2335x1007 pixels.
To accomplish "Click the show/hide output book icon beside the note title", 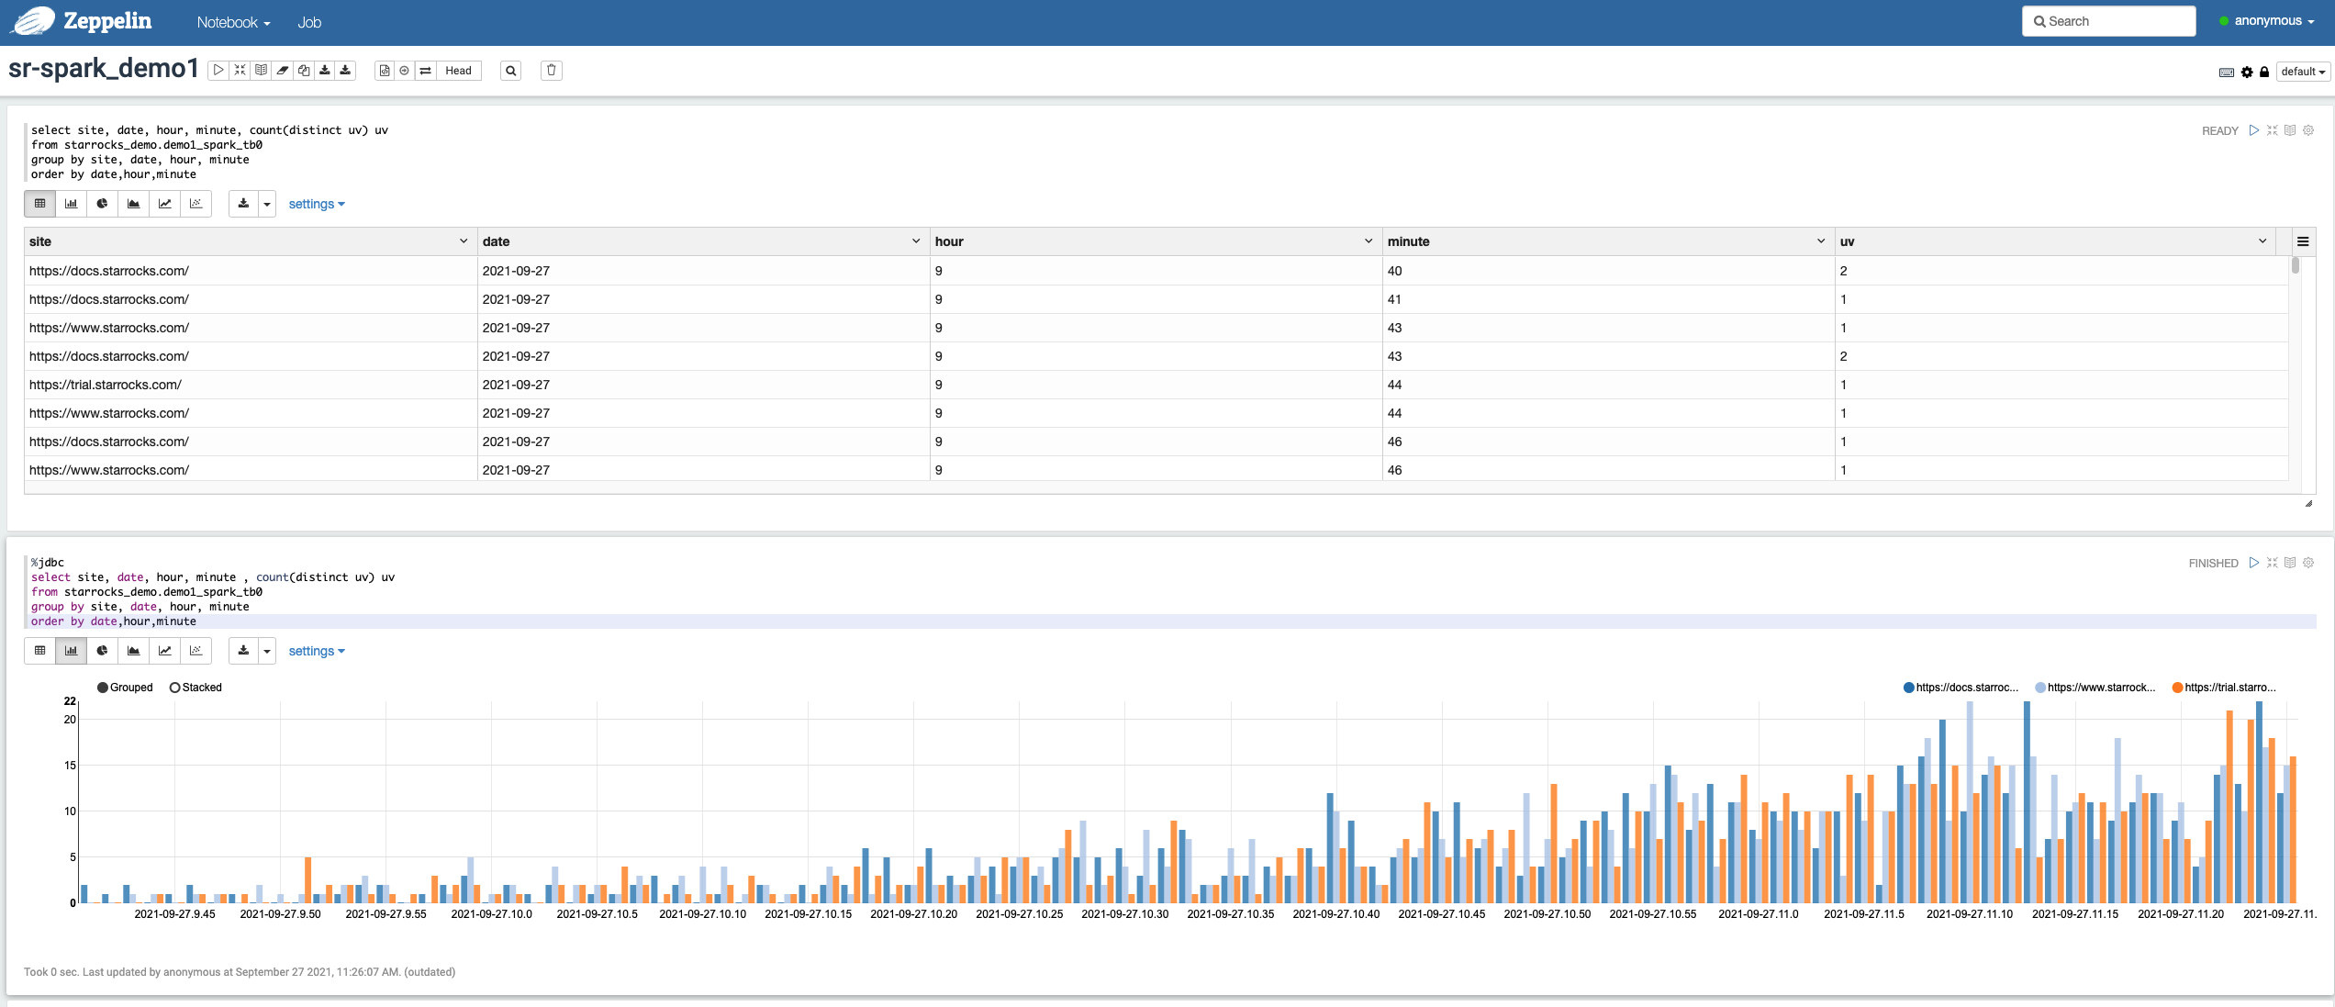I will (x=261, y=71).
